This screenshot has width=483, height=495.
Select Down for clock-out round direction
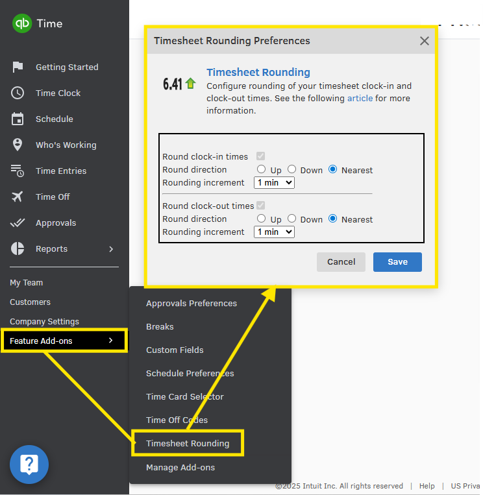(x=291, y=219)
